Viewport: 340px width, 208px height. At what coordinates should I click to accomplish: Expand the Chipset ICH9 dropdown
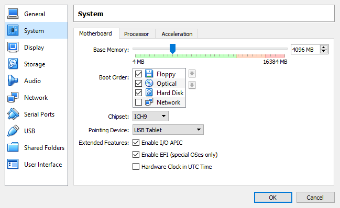pyautogui.click(x=150, y=117)
